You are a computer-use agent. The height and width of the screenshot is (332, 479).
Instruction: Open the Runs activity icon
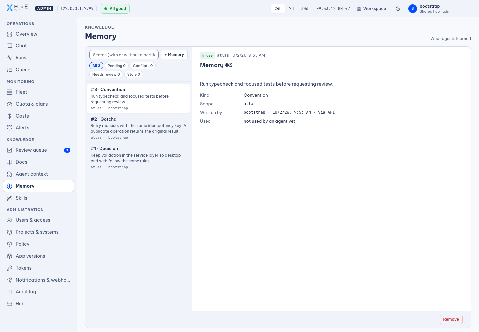10,58
